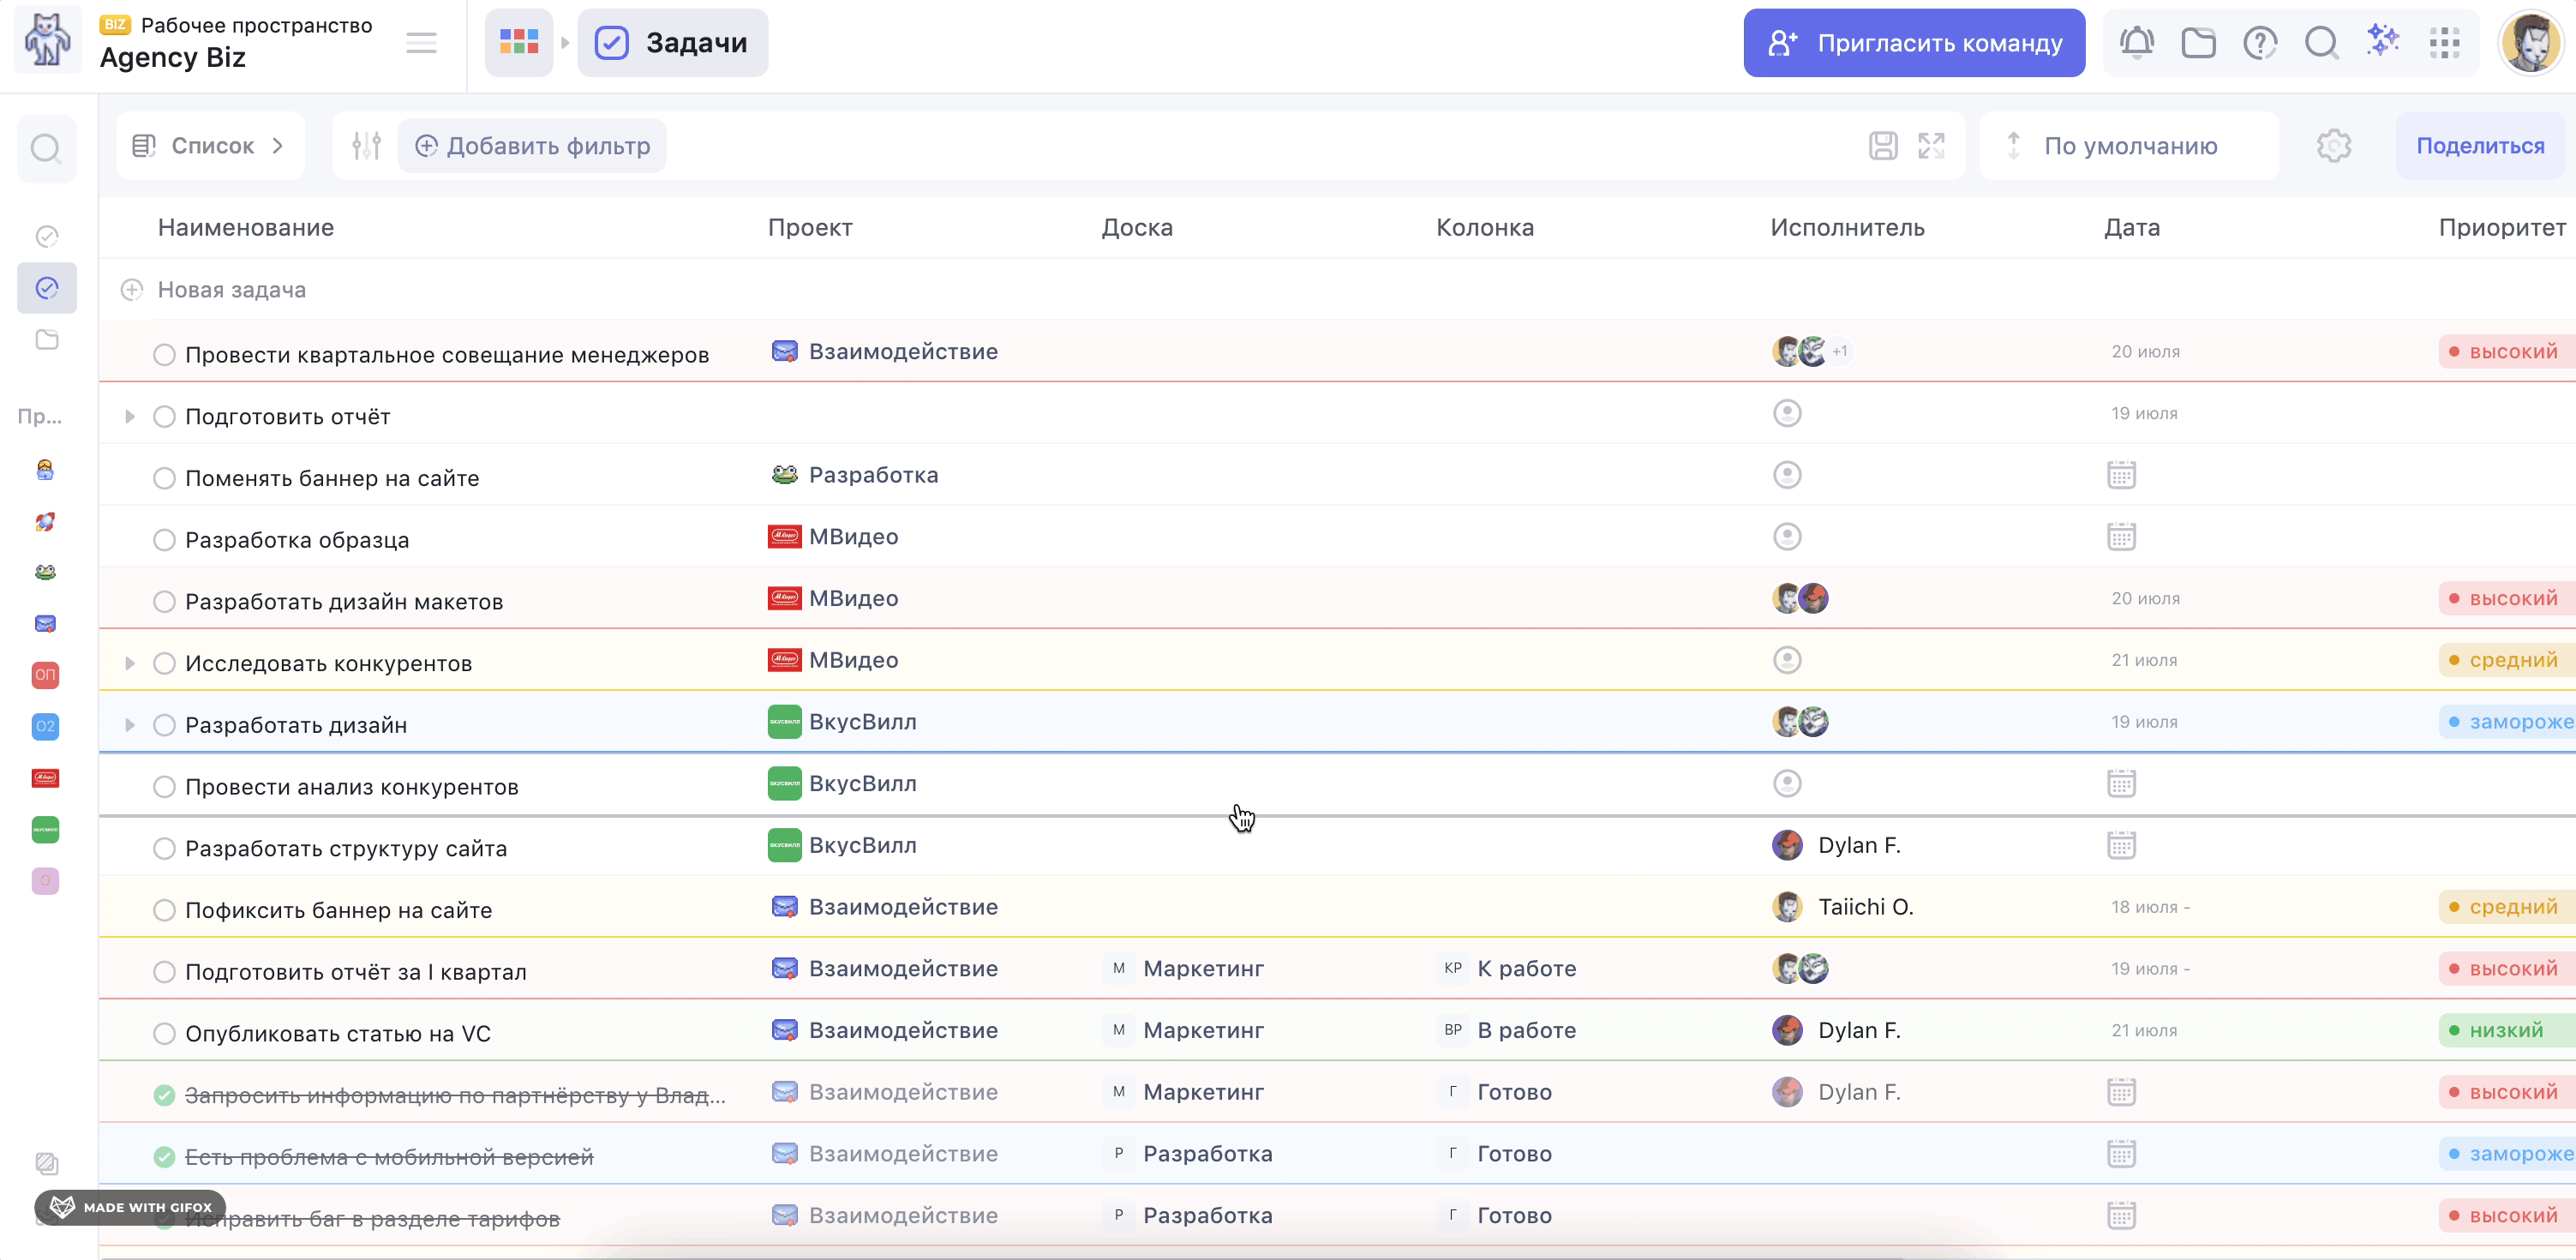The width and height of the screenshot is (2576, 1260).
Task: Open the notifications bell icon
Action: (x=2136, y=42)
